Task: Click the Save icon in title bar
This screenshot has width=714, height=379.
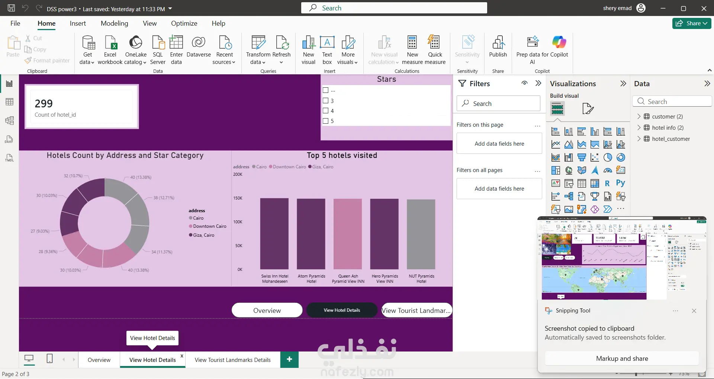Action: (x=12, y=8)
